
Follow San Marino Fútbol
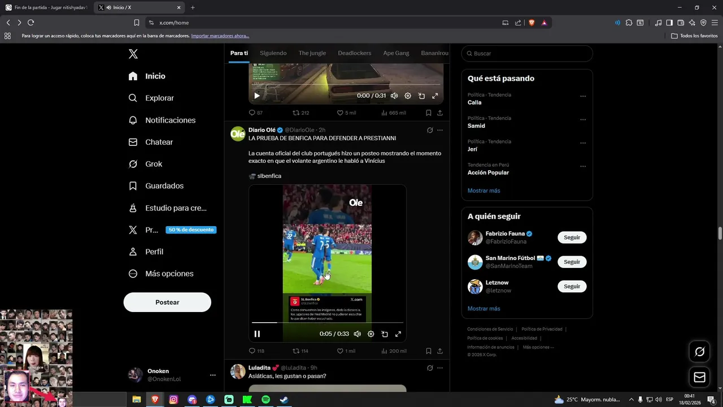pyautogui.click(x=572, y=262)
